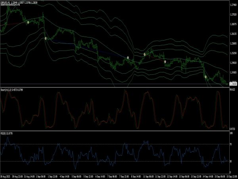238x179 pixels.
Task: Click the 7 Sep 22:00 time label
Action: point(124,177)
